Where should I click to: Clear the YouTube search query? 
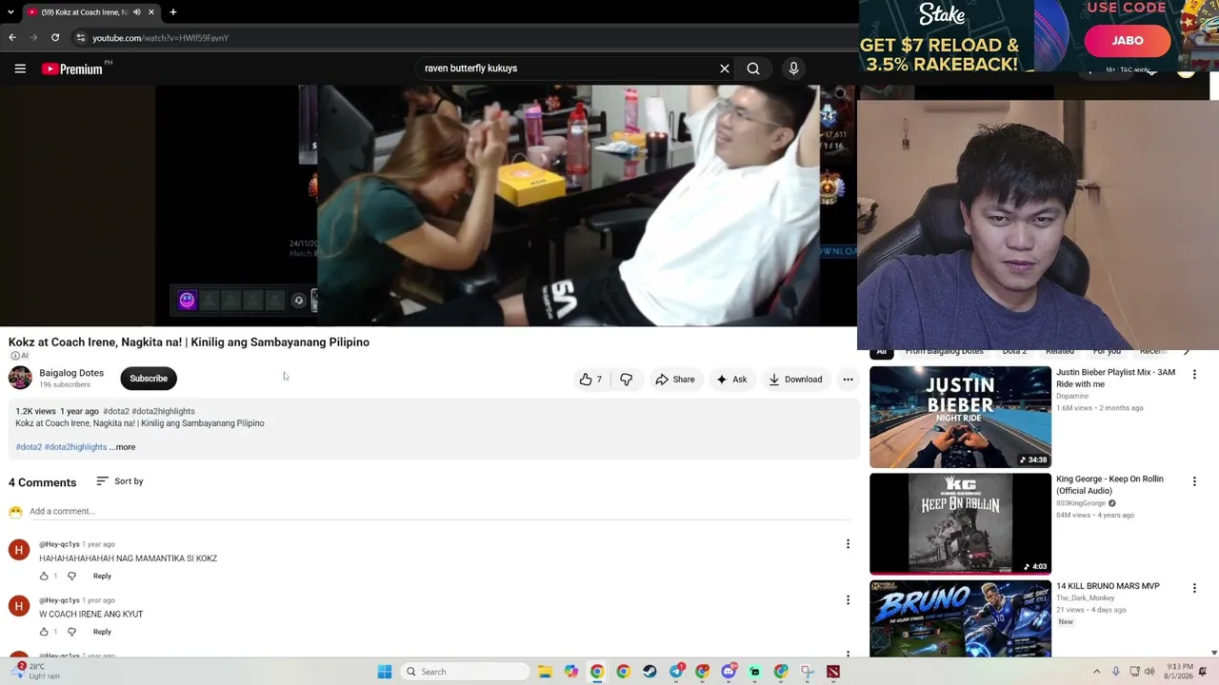click(725, 68)
